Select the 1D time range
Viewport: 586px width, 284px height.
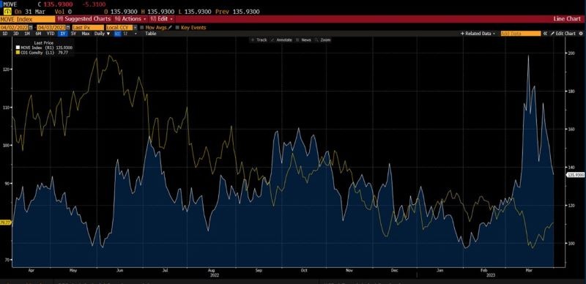click(5, 34)
